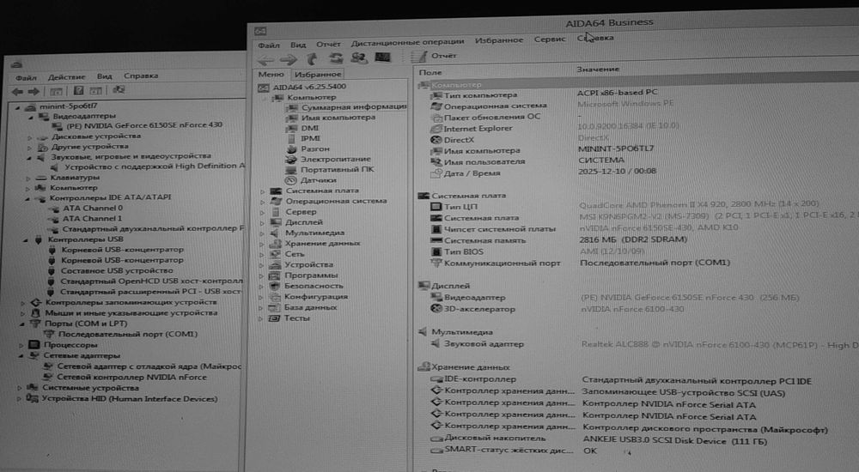859x472 pixels.
Task: Select Имя компьютера tree item
Action: click(x=338, y=118)
